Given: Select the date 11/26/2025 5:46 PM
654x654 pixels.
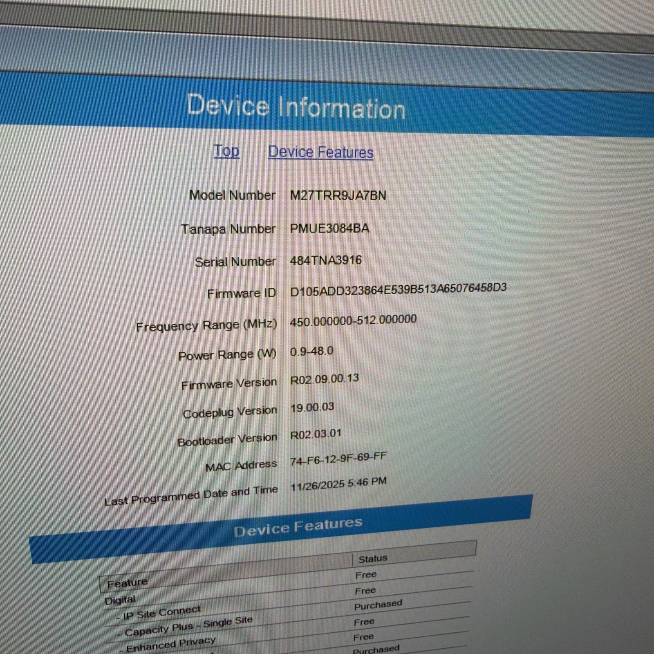Looking at the screenshot, I should (339, 484).
